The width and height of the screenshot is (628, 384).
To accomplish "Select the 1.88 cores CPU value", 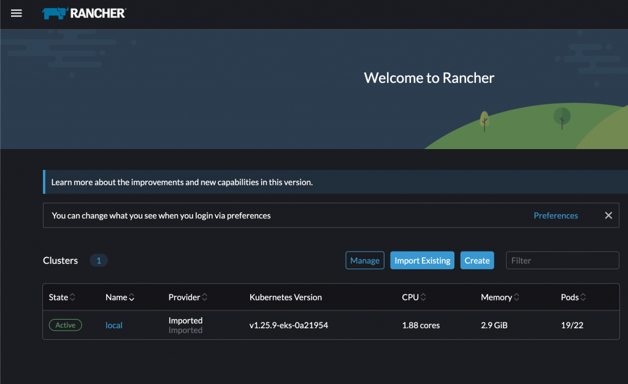I will coord(421,325).
